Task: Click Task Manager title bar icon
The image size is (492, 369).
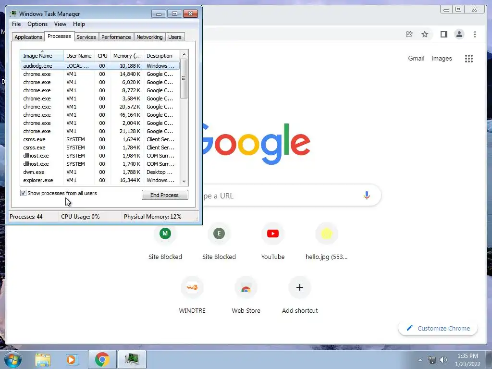Action: (x=13, y=13)
